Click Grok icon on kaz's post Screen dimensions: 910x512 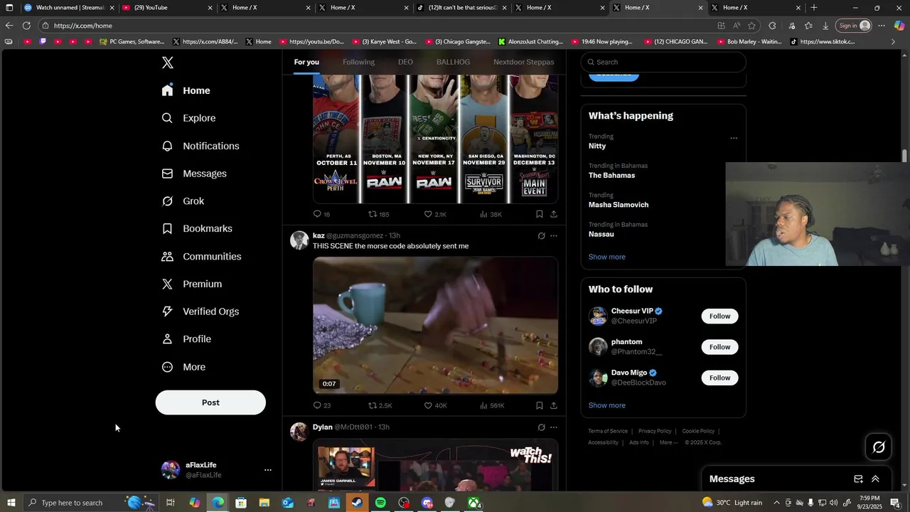click(541, 236)
